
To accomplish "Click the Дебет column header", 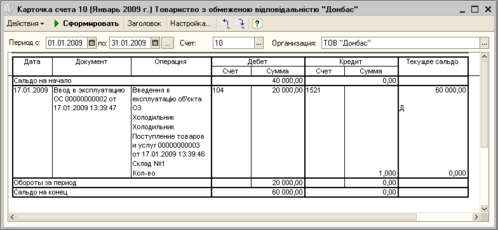I will pyautogui.click(x=258, y=62).
